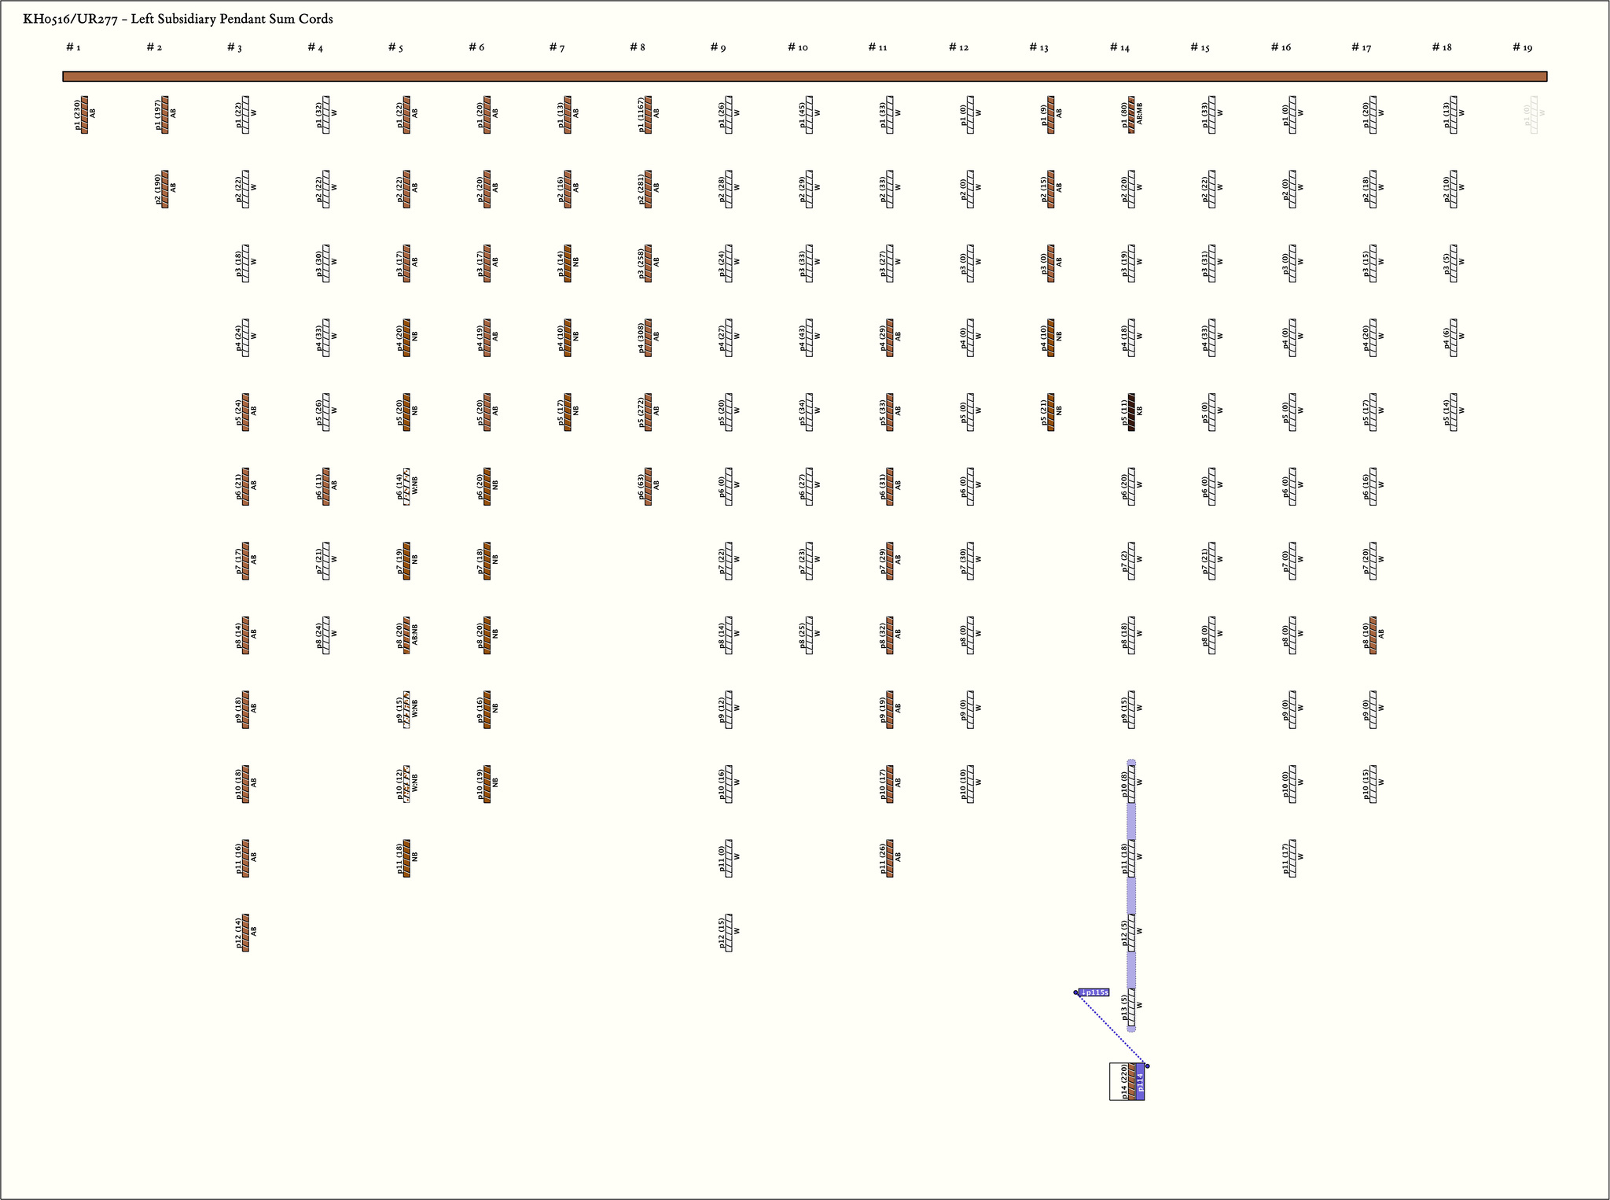Click the p12 (14) AB cord in column #3
This screenshot has height=1200, width=1610.
[x=245, y=933]
